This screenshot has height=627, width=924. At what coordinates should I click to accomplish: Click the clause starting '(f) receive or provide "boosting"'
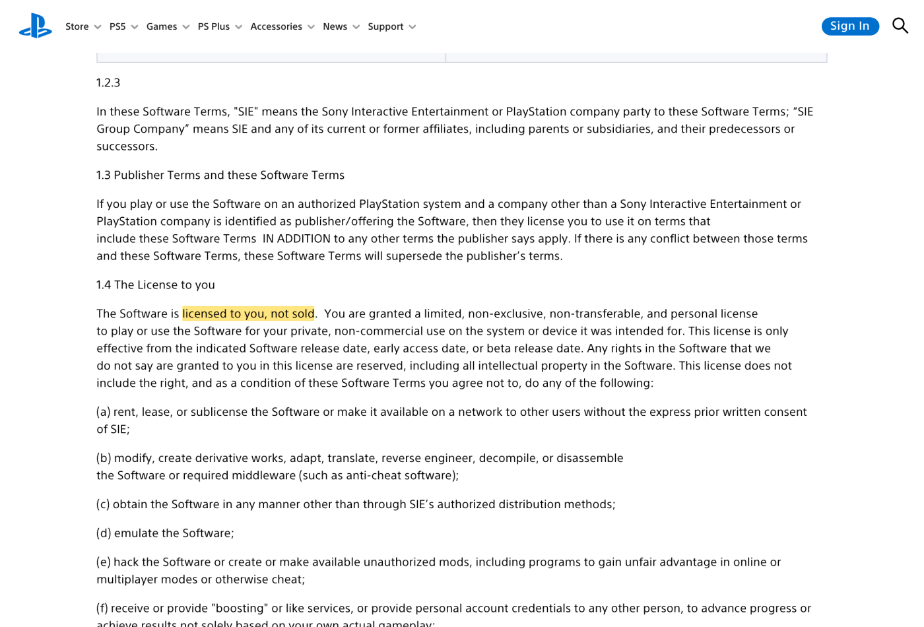click(454, 616)
